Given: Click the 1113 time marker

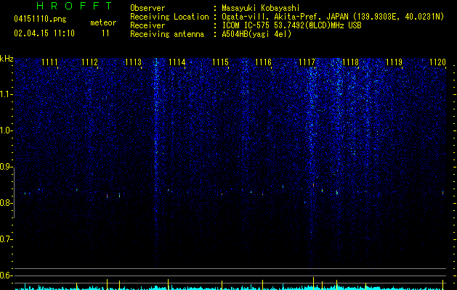Looking at the screenshot, I should (133, 62).
